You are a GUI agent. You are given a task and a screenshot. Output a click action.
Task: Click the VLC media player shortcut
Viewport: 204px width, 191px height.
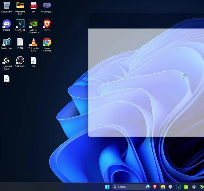point(34,42)
